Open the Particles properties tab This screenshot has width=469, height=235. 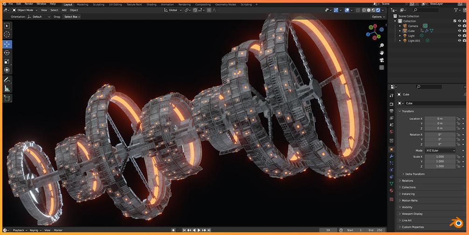click(x=392, y=163)
